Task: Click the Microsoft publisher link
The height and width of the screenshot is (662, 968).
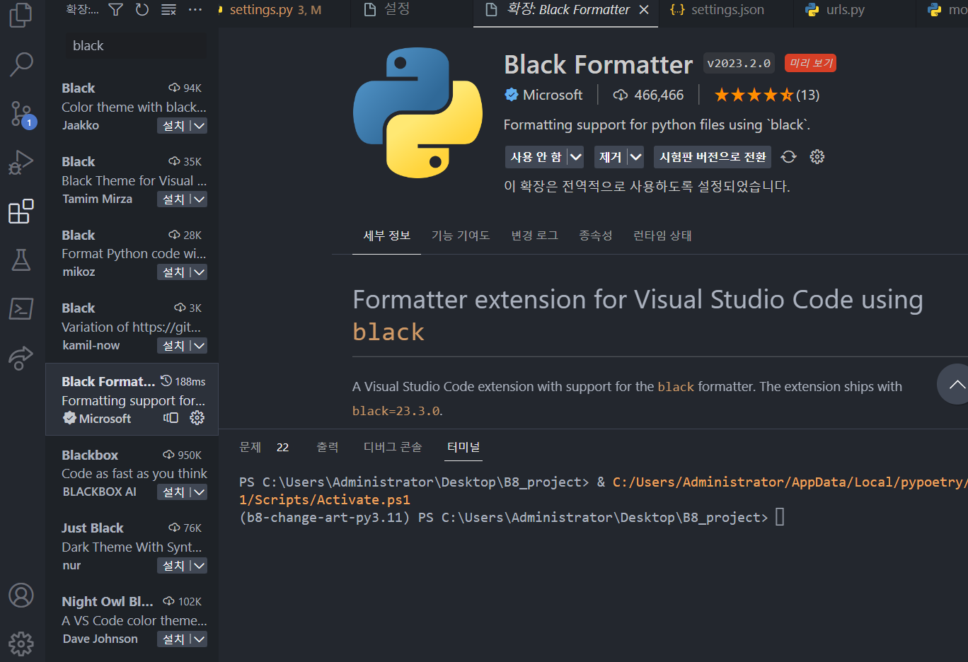Action: pos(553,95)
